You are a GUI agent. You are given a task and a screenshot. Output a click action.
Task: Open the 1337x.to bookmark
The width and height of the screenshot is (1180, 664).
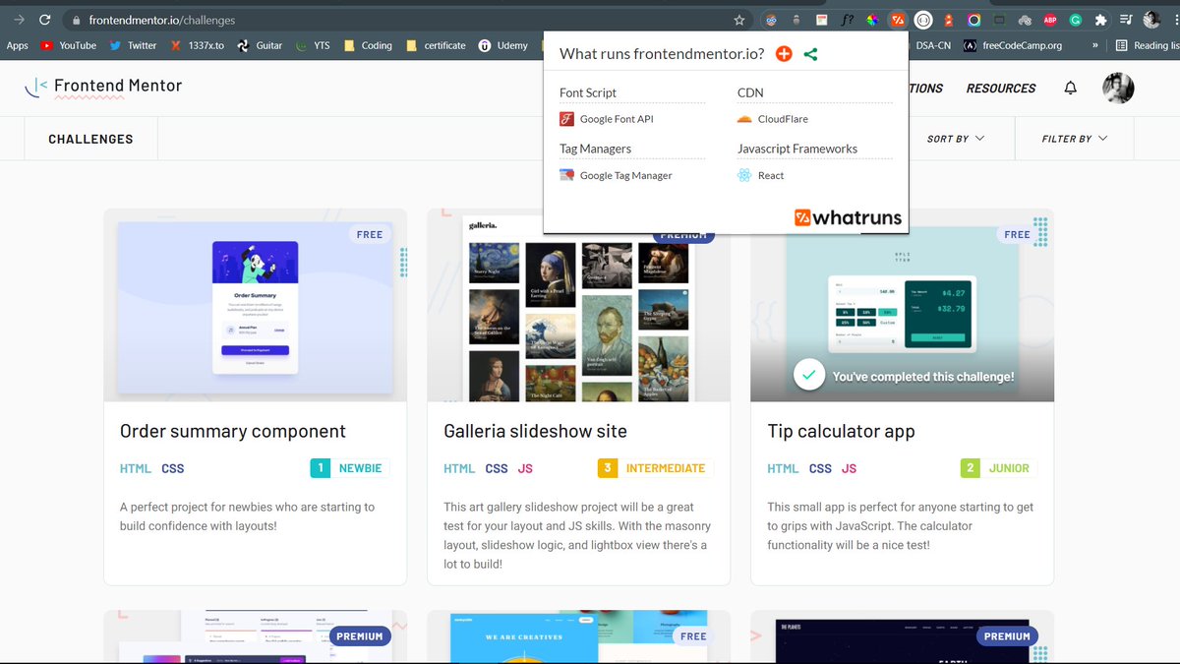pos(198,45)
